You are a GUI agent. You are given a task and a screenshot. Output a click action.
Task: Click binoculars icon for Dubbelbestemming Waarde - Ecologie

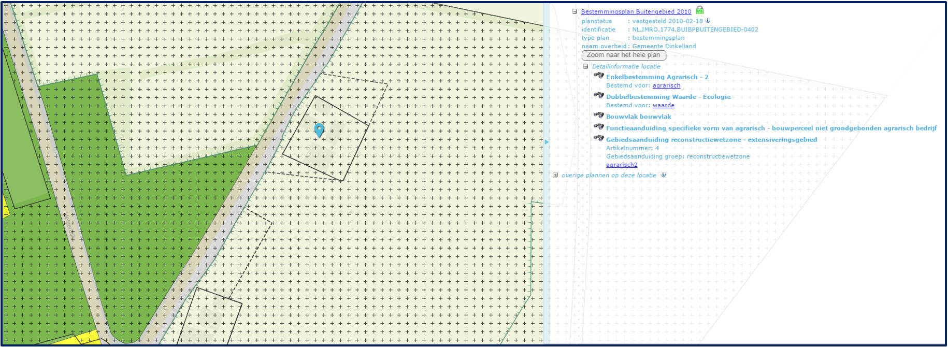pos(599,95)
